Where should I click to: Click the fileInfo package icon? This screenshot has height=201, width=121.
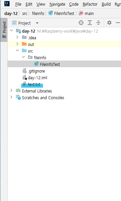30,57
